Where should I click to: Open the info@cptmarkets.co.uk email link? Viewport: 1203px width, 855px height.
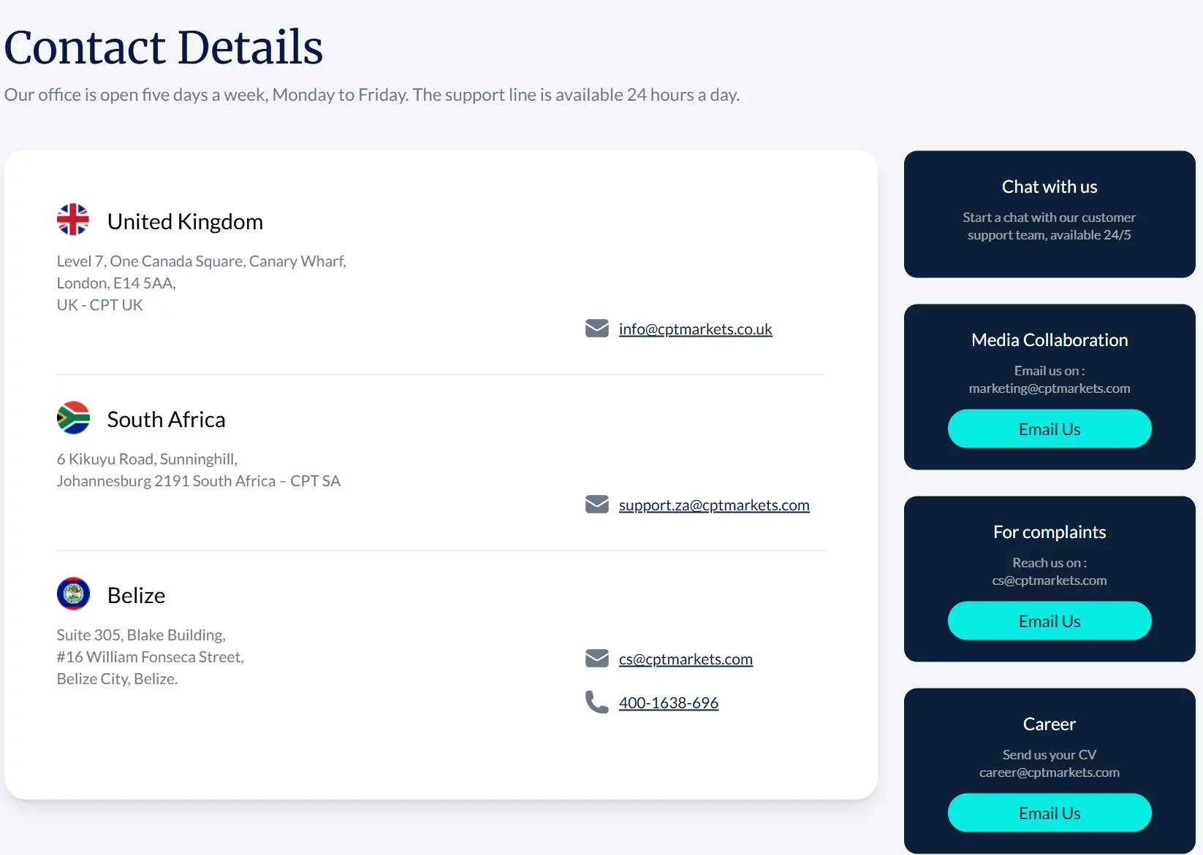(695, 329)
